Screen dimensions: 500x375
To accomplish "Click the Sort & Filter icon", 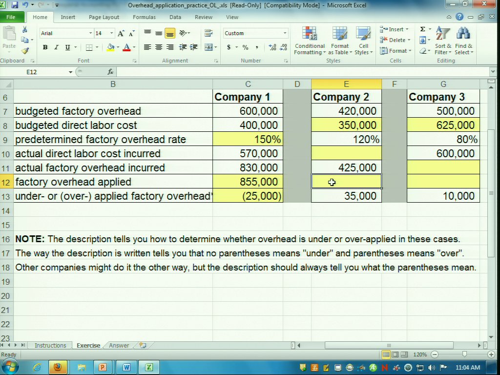I will [443, 42].
